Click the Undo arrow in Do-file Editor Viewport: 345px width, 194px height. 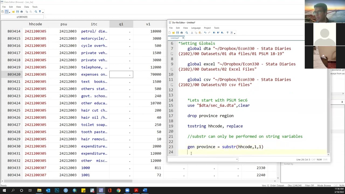[x=205, y=33]
